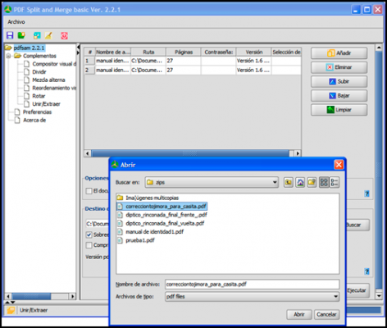The image size is (387, 328).
Task: Select manual de identidad1.pdf file
Action: (x=150, y=232)
